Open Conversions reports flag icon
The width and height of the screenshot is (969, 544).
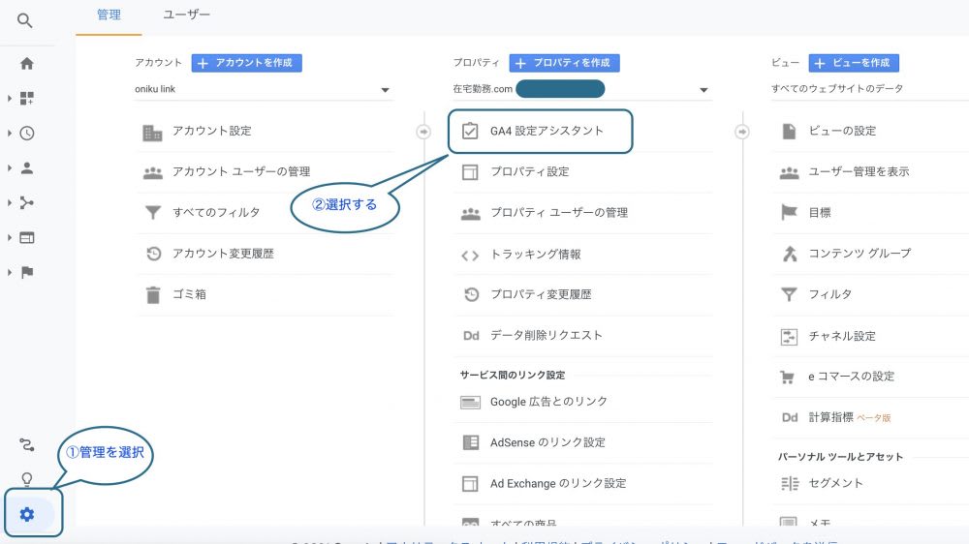coord(26,272)
